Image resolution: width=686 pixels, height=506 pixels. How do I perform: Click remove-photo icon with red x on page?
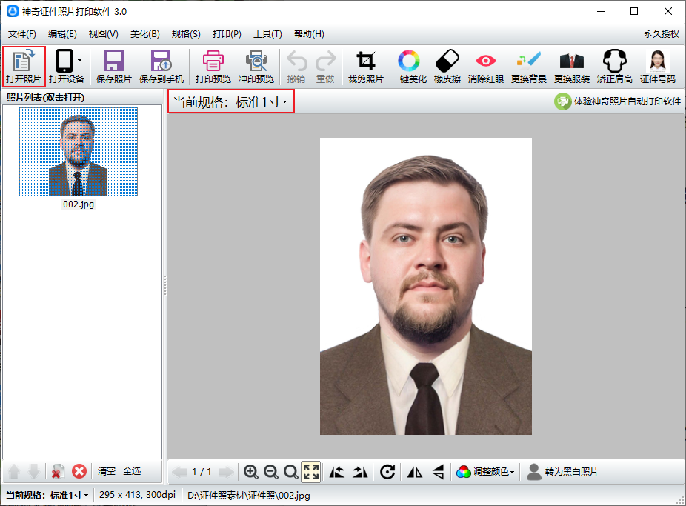point(58,471)
